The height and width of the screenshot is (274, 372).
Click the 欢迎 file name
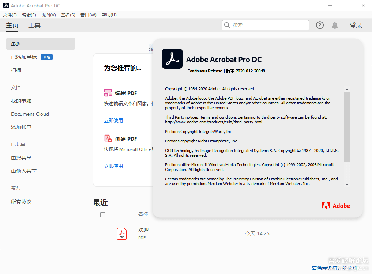pos(143,230)
